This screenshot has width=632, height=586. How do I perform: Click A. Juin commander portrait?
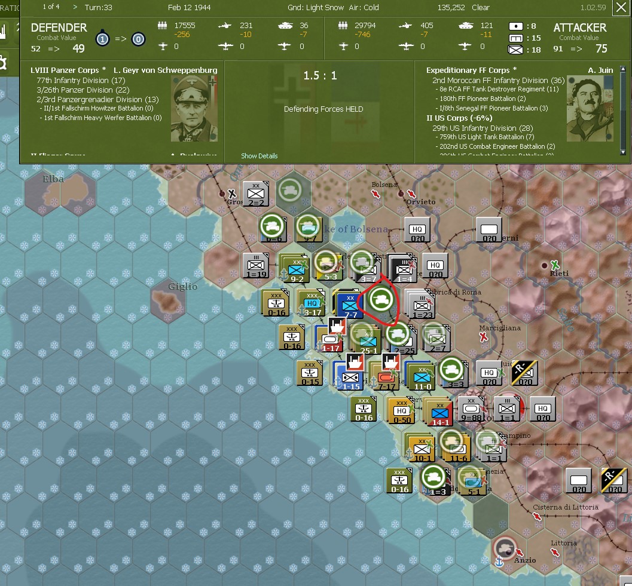click(x=590, y=108)
